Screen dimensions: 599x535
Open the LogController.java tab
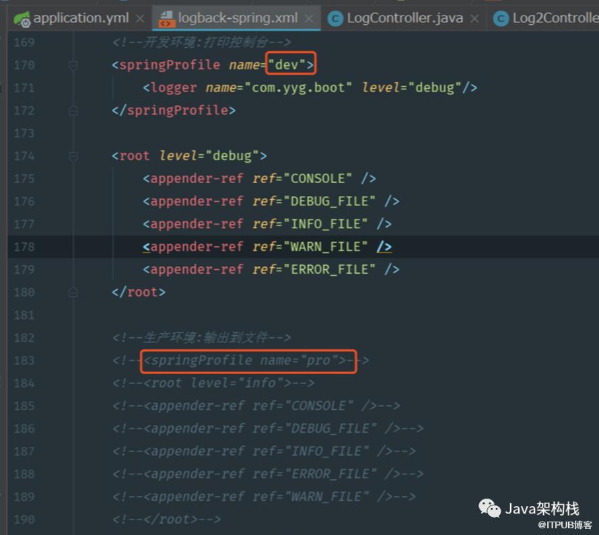coord(404,18)
